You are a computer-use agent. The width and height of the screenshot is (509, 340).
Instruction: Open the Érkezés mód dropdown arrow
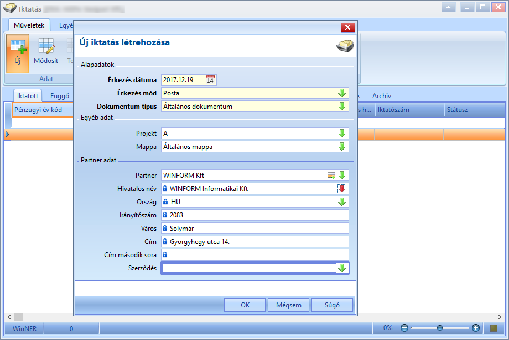coord(342,93)
